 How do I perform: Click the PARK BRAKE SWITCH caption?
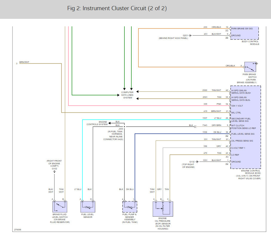click(247, 78)
